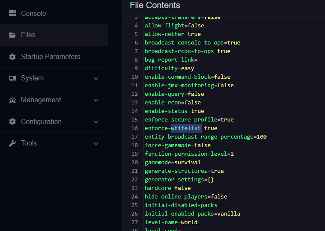Open the Startup Parameters page
Screen dimensions: 325x231
coord(54,57)
